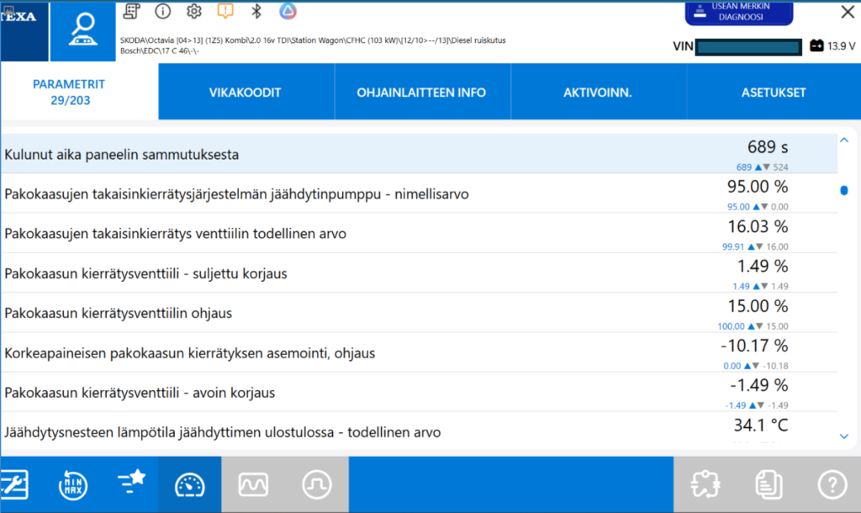861x513 pixels.
Task: Click the wrench tool icon in bottom bar
Action: [x=14, y=484]
